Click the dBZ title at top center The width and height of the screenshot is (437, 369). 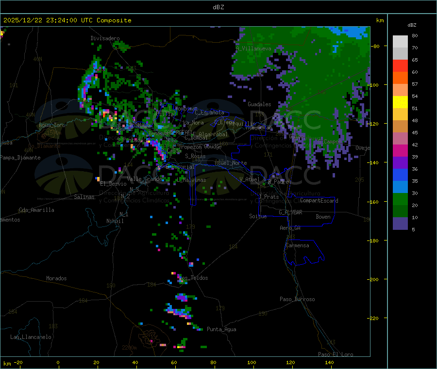(218, 7)
